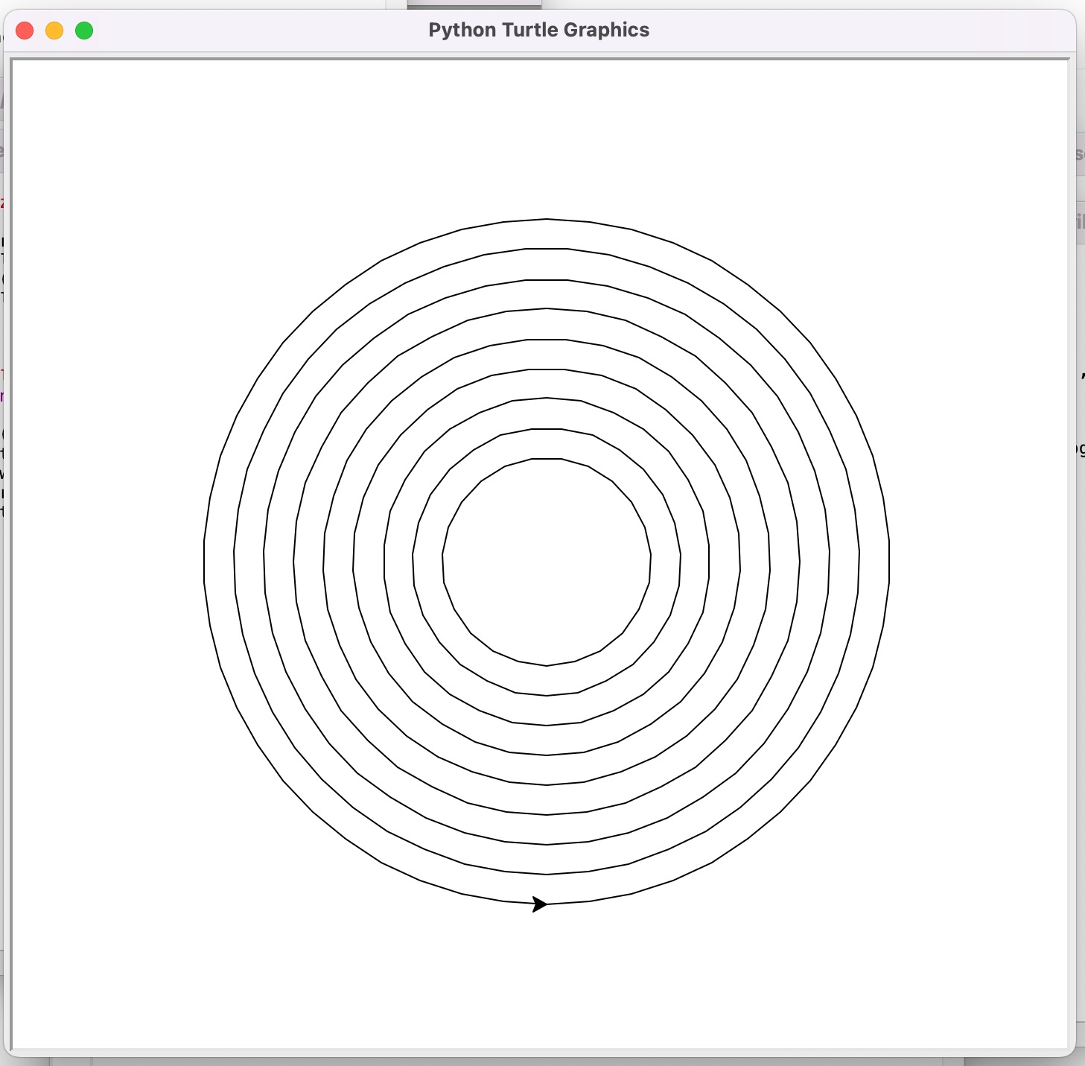
Task: Click the top edge of the innermost circle
Action: click(x=547, y=459)
